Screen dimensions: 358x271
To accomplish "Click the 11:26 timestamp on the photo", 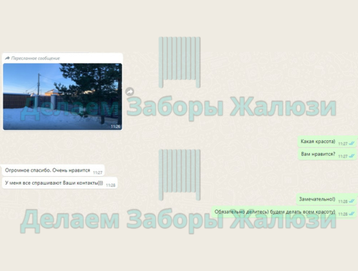I will pyautogui.click(x=115, y=126).
